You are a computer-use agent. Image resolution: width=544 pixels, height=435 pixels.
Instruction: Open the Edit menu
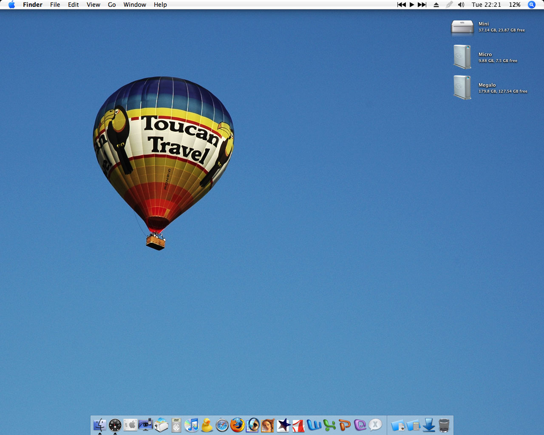point(74,5)
